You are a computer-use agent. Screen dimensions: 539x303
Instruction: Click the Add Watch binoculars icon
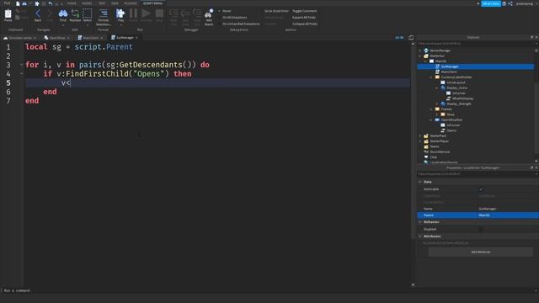point(209,13)
